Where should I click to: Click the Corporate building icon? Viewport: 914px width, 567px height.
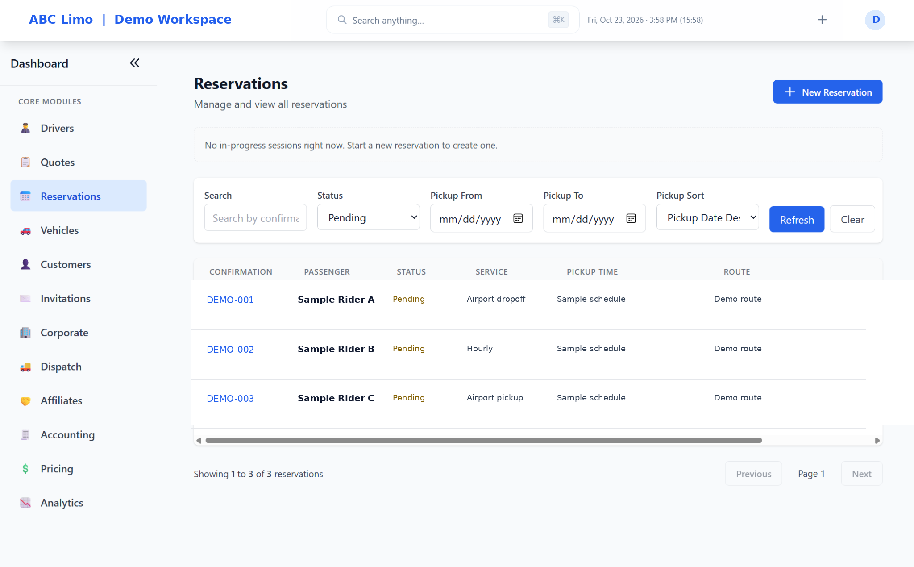click(25, 333)
